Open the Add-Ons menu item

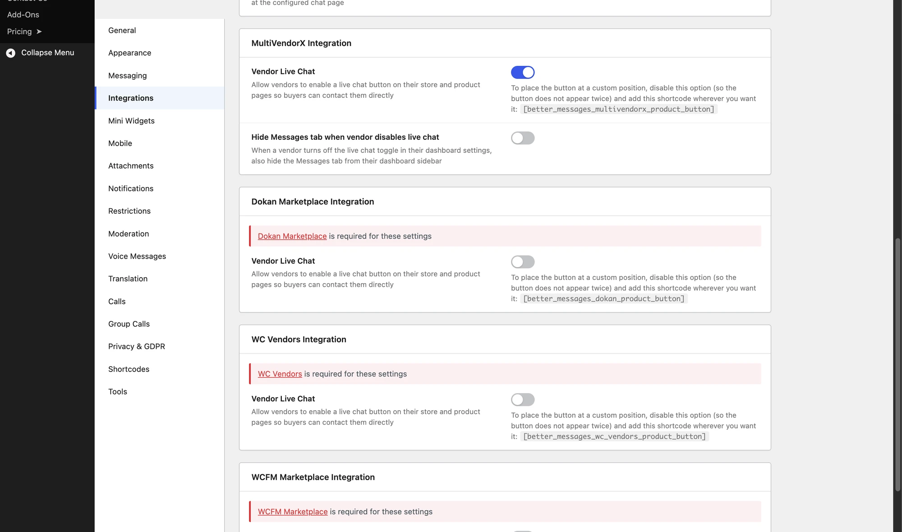coord(23,15)
